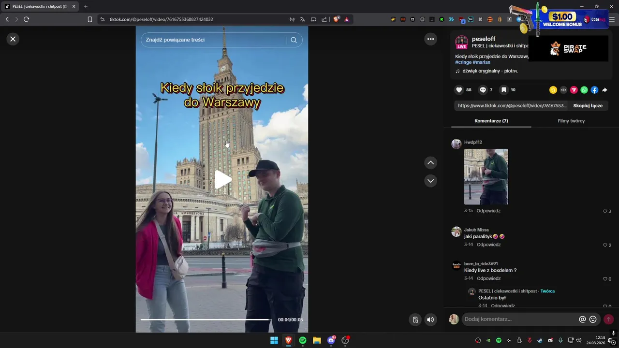The height and width of the screenshot is (348, 619).
Task: Open the three-dot more options menu
Action: point(430,39)
